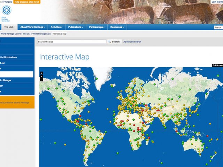The height and width of the screenshot is (167, 223).
Task: Click the Interactive Map breadcrumb entry
Action: tap(60, 34)
